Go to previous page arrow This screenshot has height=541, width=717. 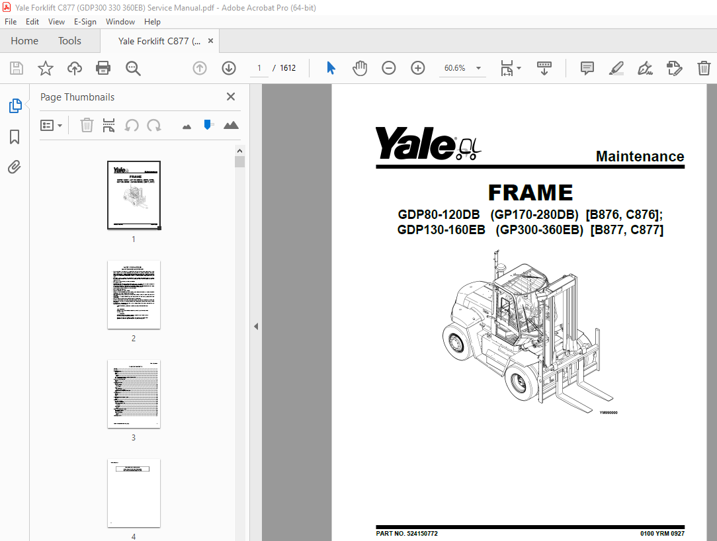click(199, 68)
